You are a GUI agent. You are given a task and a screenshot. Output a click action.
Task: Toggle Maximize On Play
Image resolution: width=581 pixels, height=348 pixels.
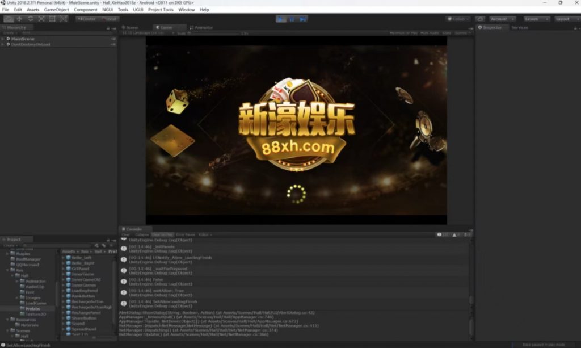coord(403,33)
